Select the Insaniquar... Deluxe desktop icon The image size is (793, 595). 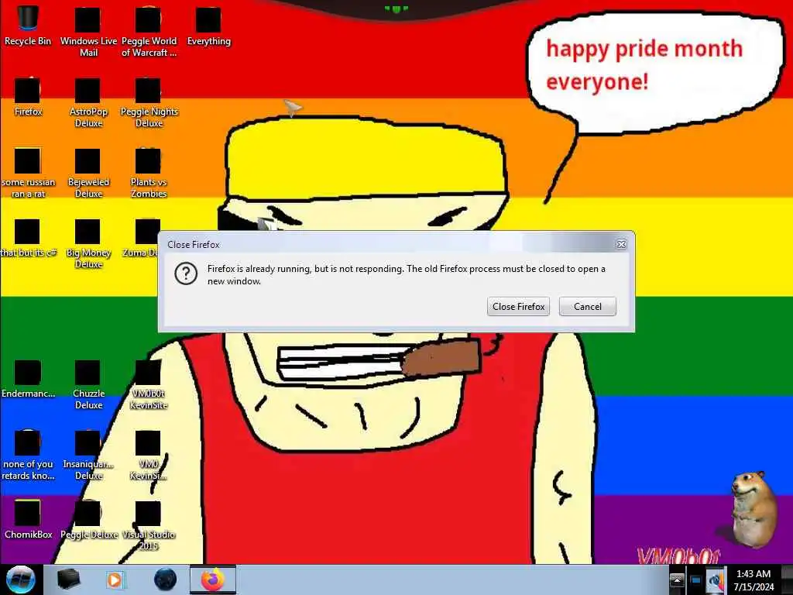[x=88, y=456]
